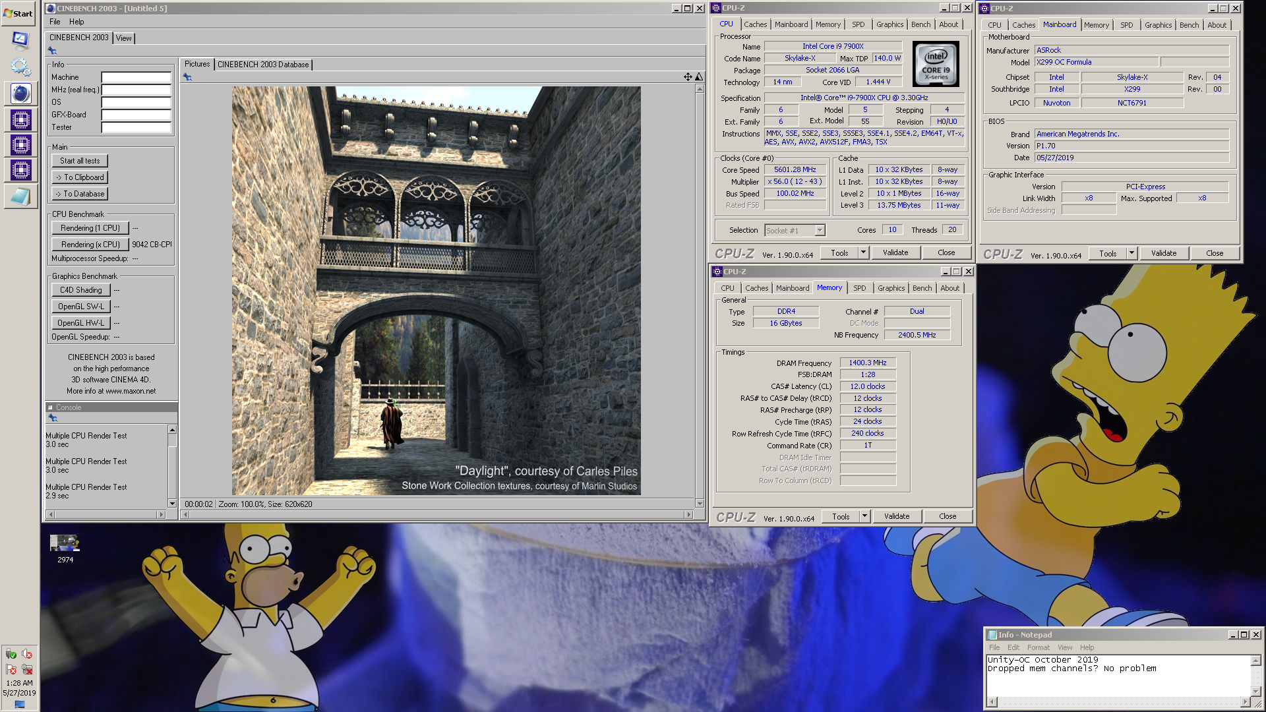Open the Windows Start menu
Image resolution: width=1266 pixels, height=712 pixels.
pyautogui.click(x=18, y=13)
